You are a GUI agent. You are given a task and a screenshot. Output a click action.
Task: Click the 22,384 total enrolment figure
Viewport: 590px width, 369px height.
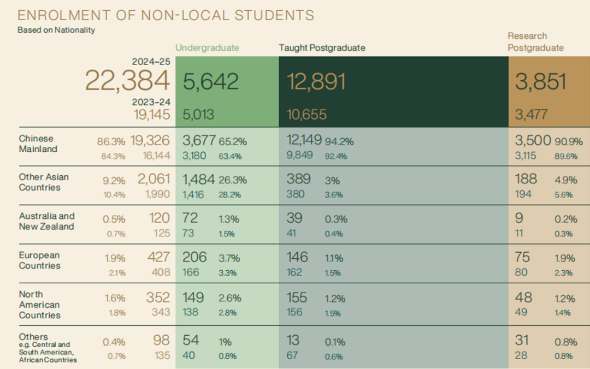pos(127,82)
